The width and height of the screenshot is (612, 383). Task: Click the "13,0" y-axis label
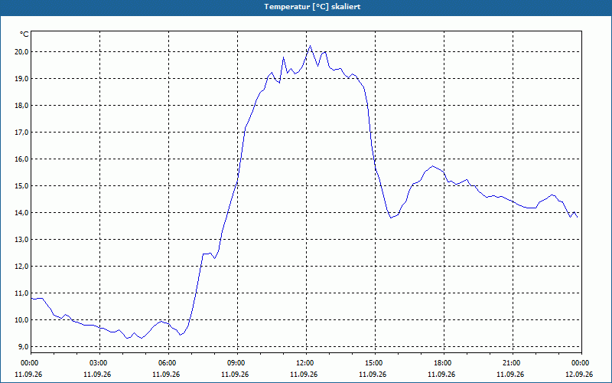click(x=21, y=239)
